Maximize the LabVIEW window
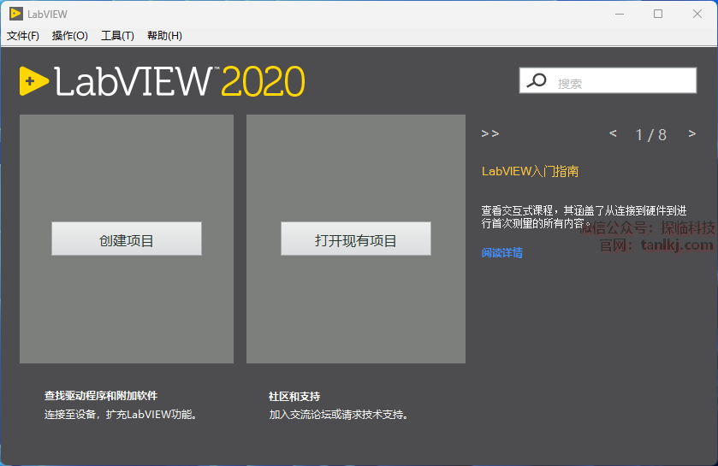 [x=657, y=14]
